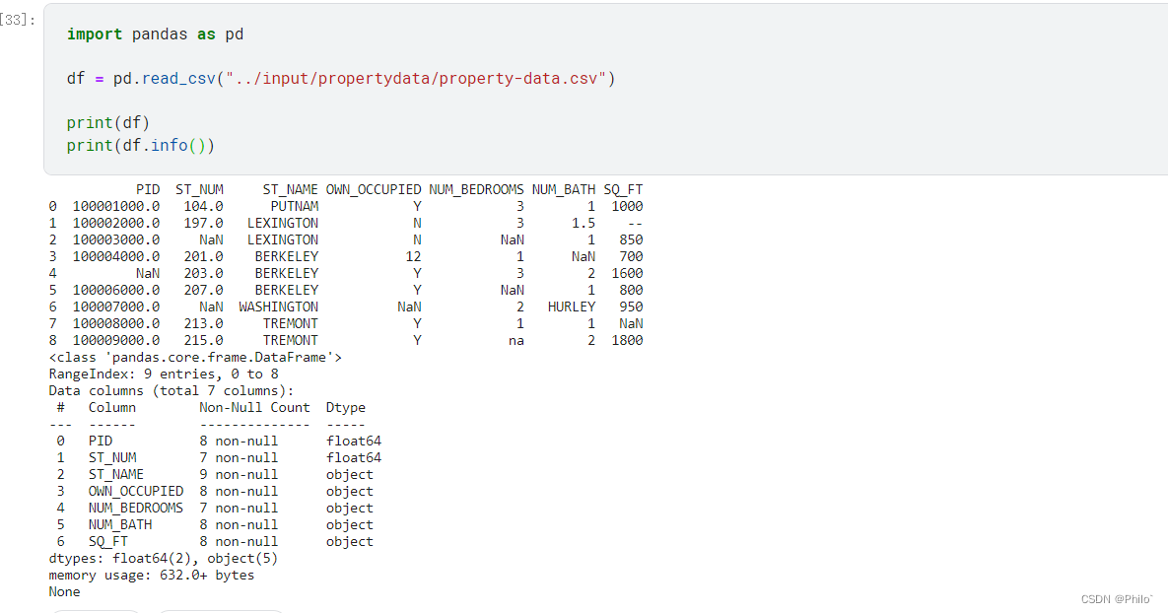The width and height of the screenshot is (1168, 613).
Task: Click the SQ_FT value 1000
Action: pyautogui.click(x=627, y=206)
